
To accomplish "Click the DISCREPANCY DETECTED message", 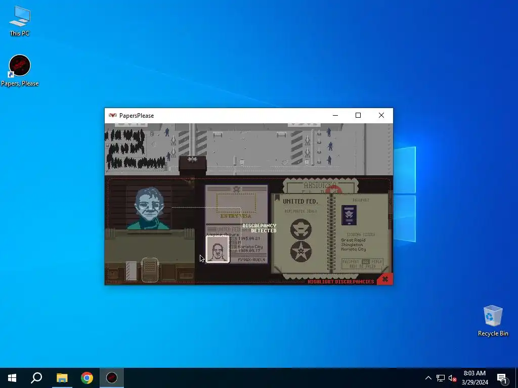I will tap(260, 228).
